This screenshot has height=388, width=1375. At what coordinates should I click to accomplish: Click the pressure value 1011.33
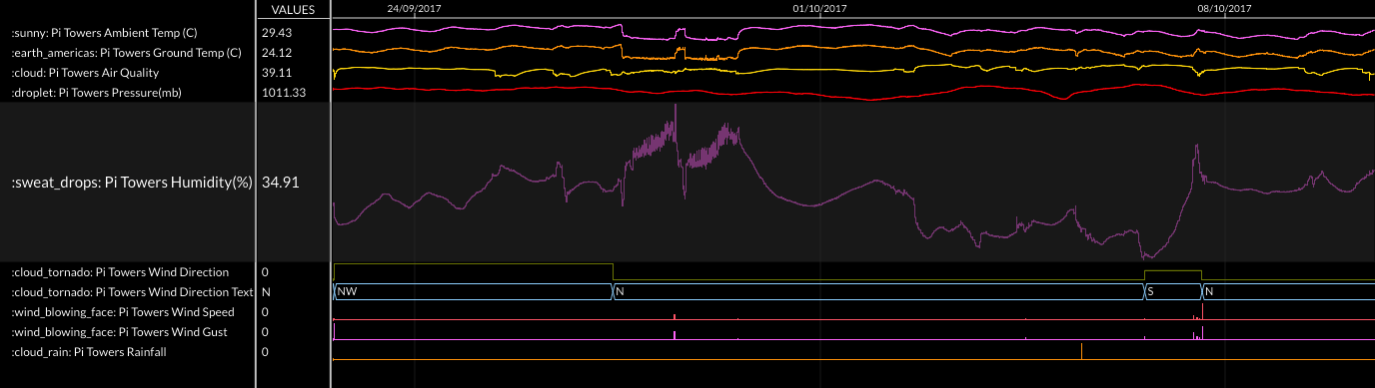pos(284,93)
